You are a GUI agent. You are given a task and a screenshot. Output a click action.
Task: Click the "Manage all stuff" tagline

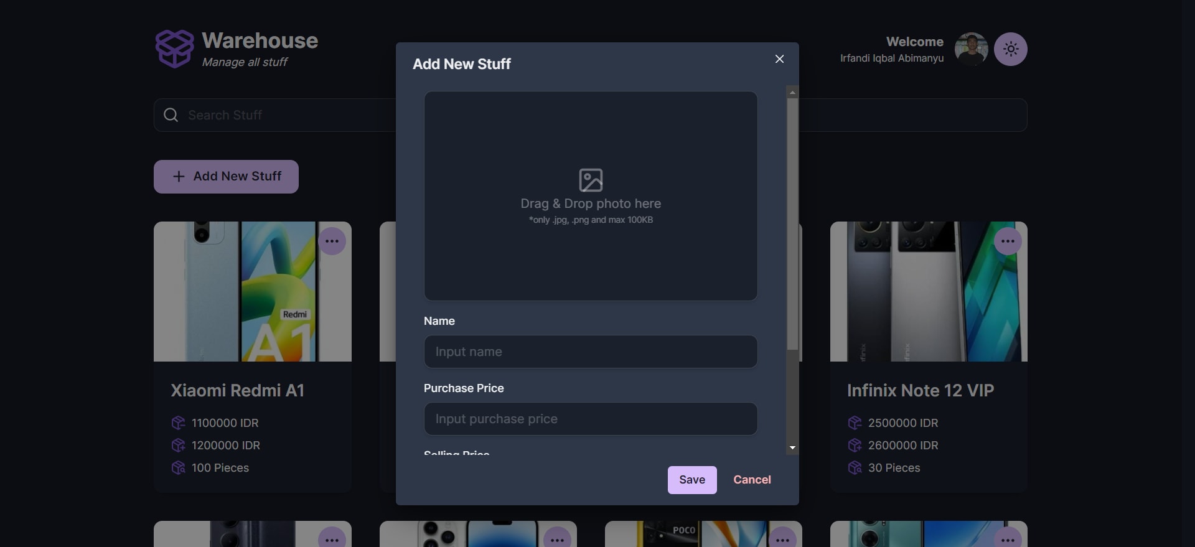[245, 62]
